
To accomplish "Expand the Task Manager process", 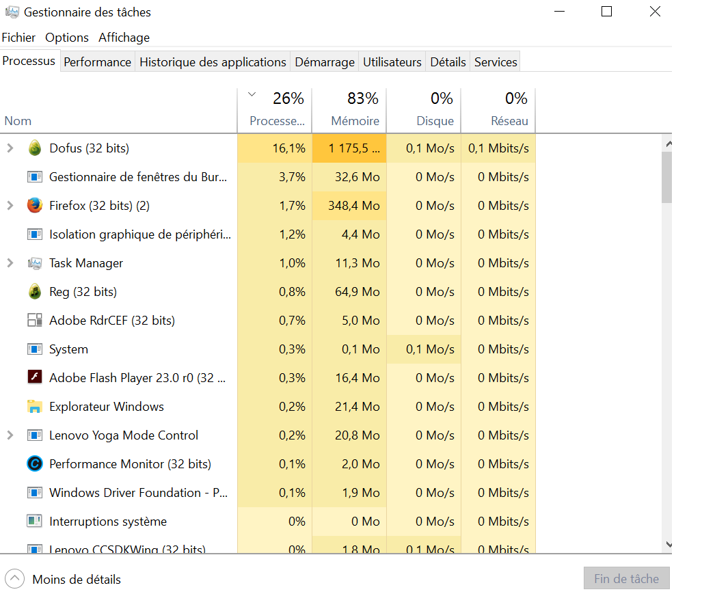I will (x=10, y=262).
